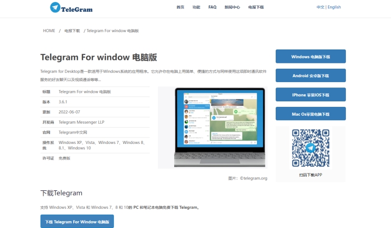Select the 官网 value Telegram中文网
Viewport: 391px width, 228px height.
73,133
